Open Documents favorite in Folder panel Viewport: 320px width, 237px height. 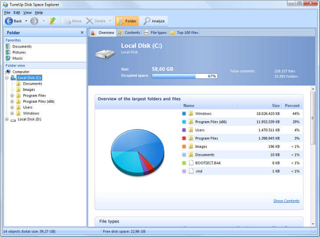pyautogui.click(x=22, y=47)
